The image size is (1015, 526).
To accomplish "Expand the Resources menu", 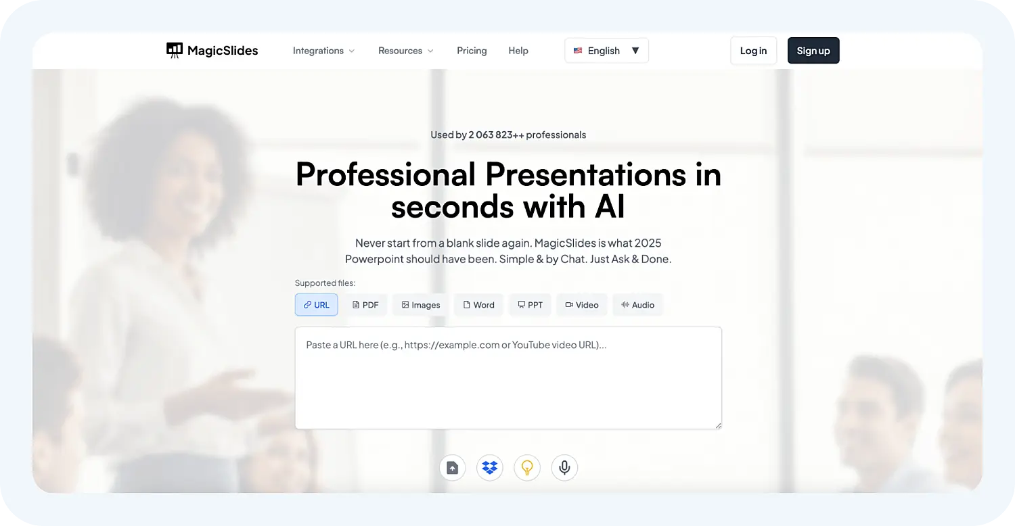I will point(405,51).
